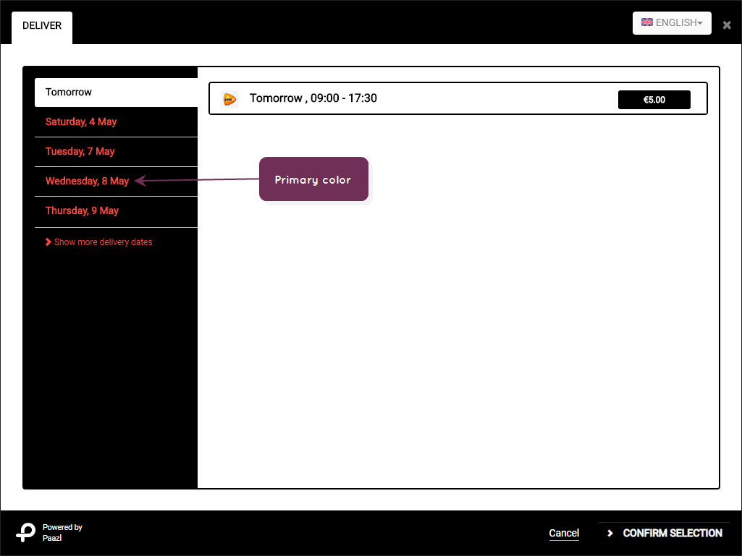Expand Show more delivery dates

[x=99, y=242]
